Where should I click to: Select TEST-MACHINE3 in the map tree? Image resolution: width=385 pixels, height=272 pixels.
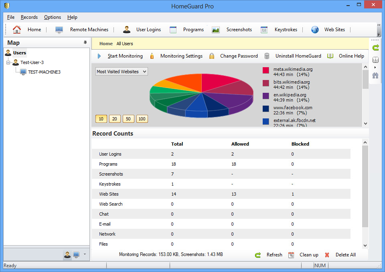pos(44,72)
